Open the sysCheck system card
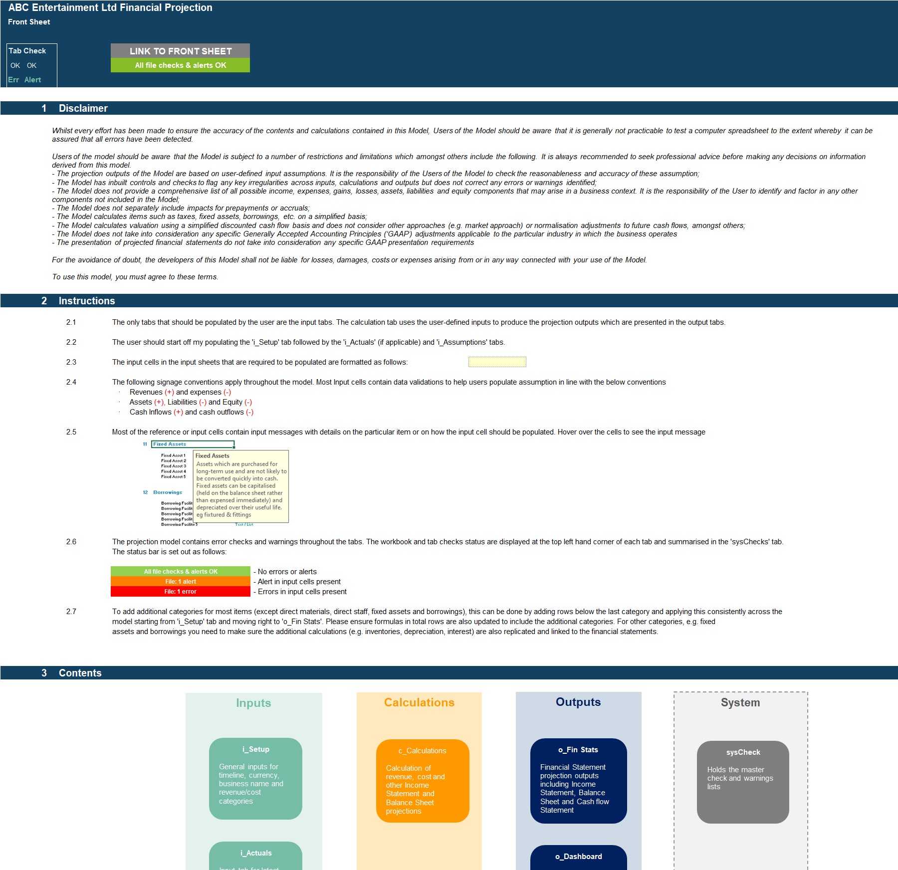The width and height of the screenshot is (898, 870). 743,782
